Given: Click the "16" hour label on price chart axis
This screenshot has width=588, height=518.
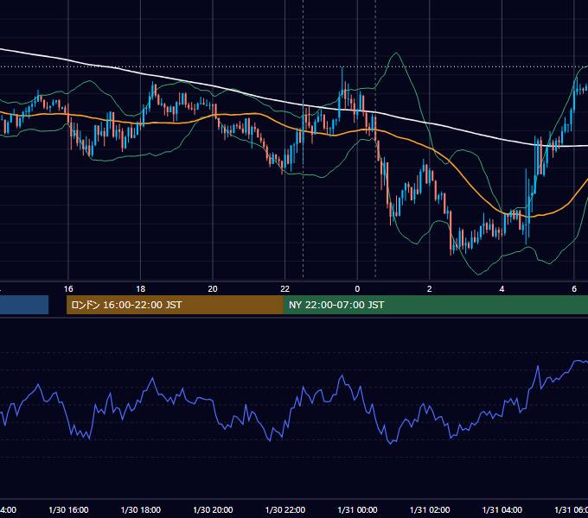Looking at the screenshot, I should click(x=68, y=289).
